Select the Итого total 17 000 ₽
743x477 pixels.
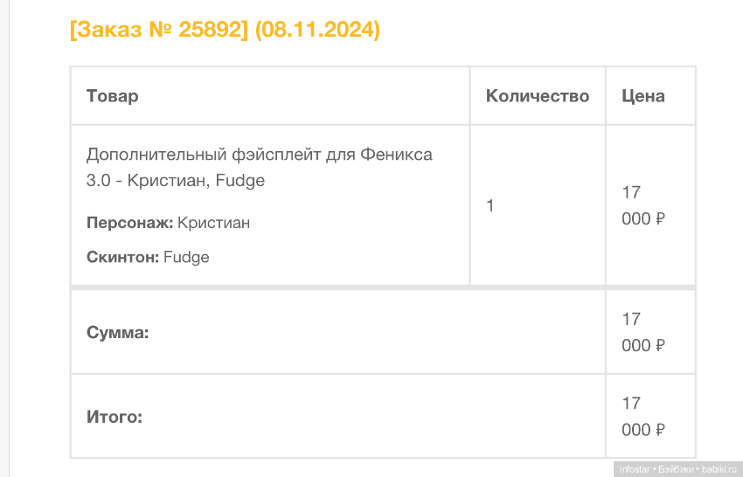[x=642, y=418]
